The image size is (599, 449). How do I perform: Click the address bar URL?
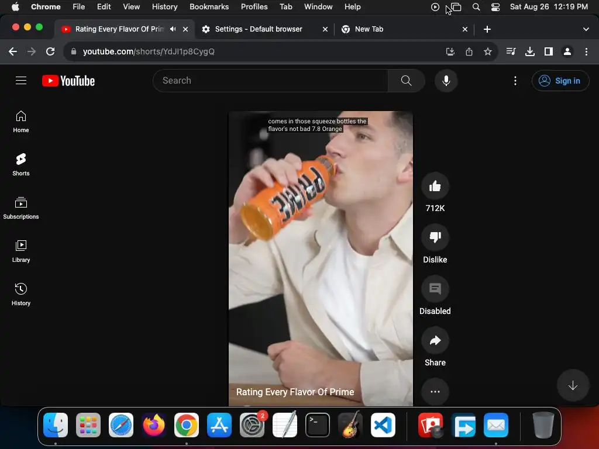click(x=149, y=51)
